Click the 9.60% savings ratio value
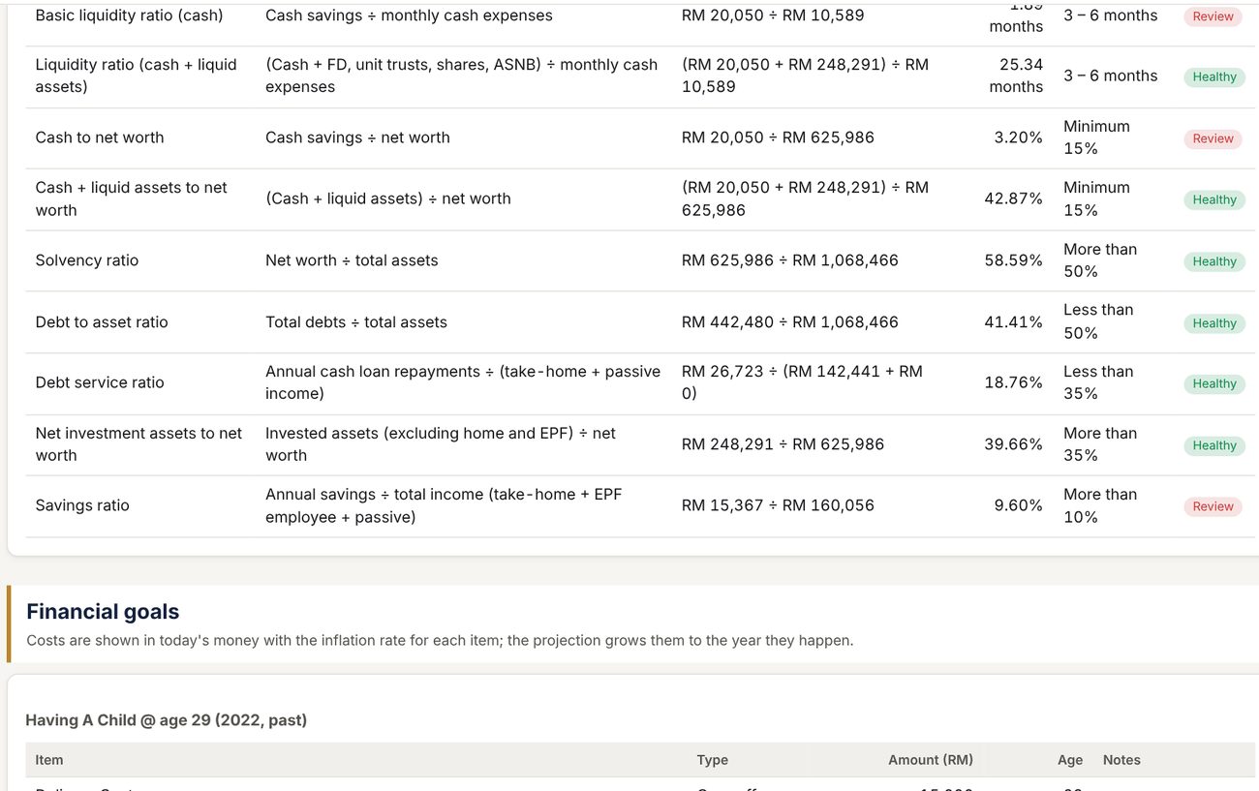1259x791 pixels. pos(1018,505)
